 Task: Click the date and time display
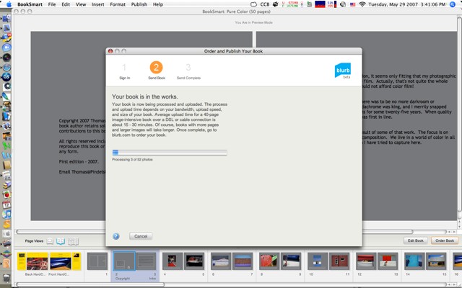407,4
